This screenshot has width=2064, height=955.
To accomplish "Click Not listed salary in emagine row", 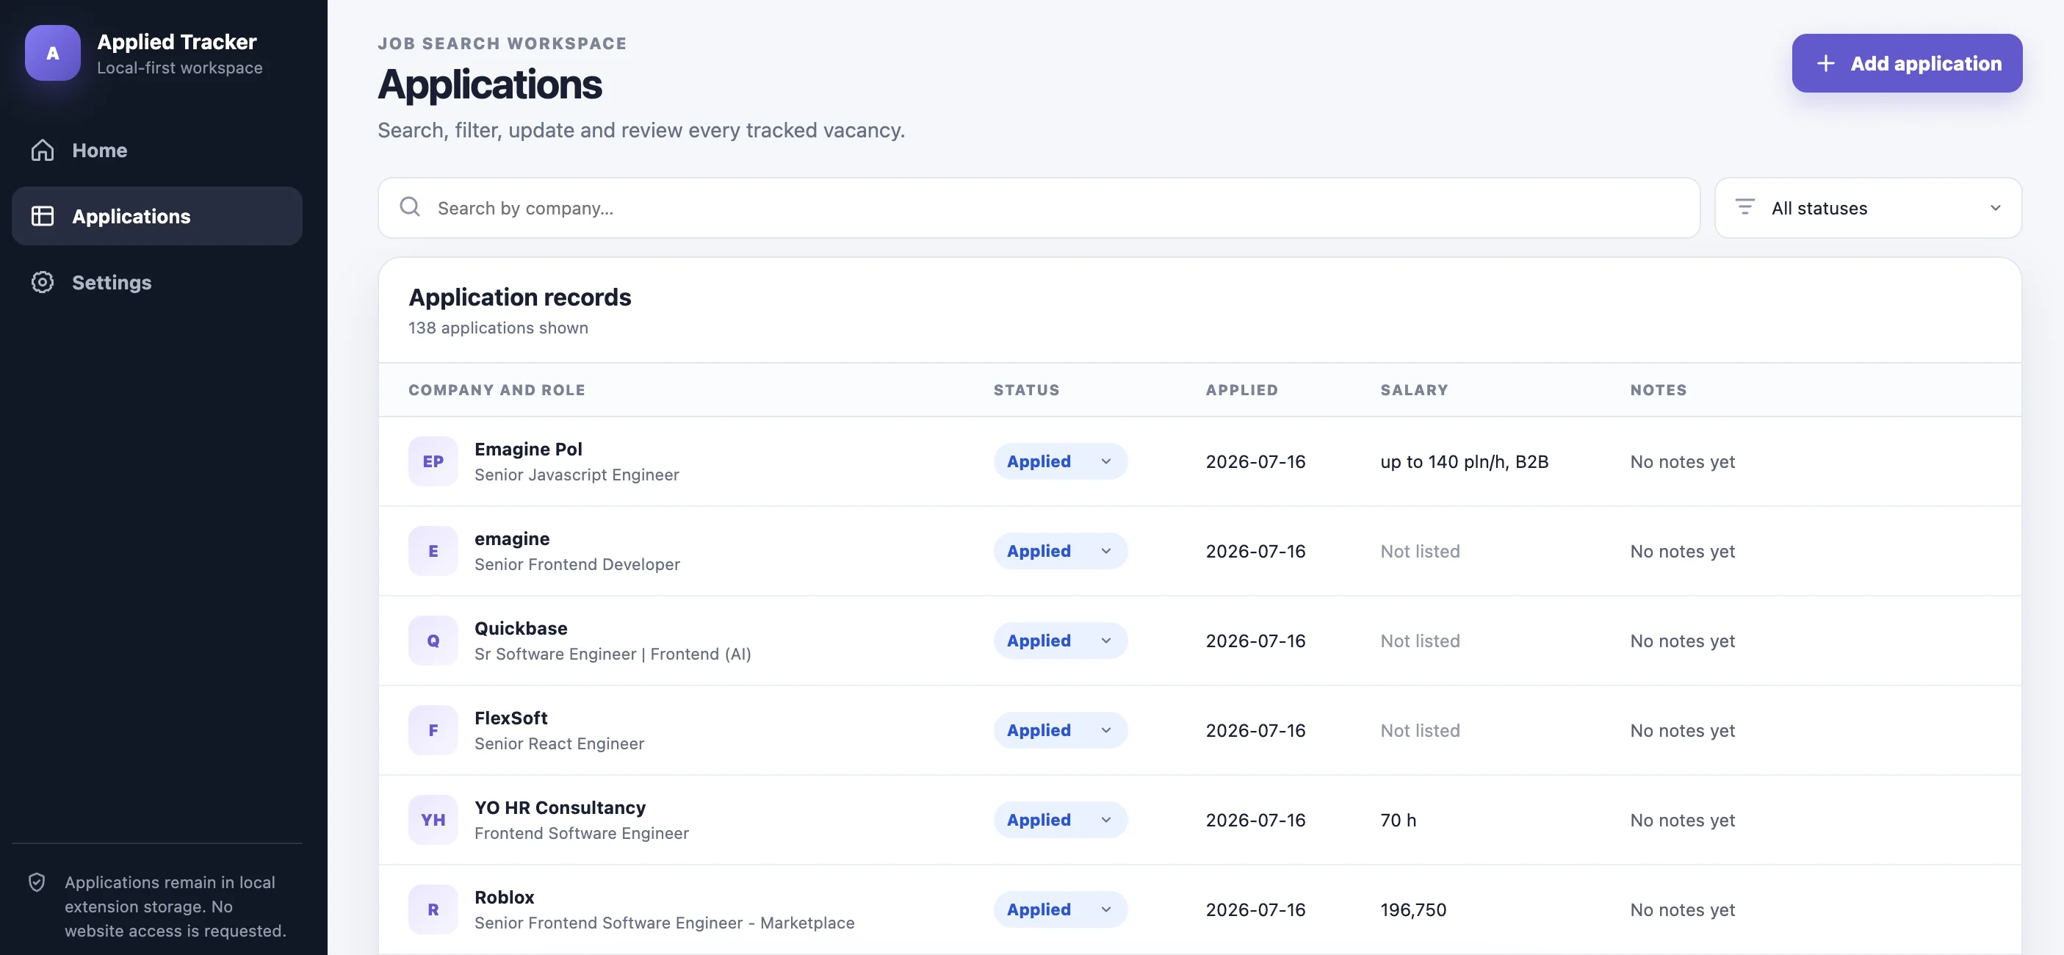I will pyautogui.click(x=1420, y=551).
